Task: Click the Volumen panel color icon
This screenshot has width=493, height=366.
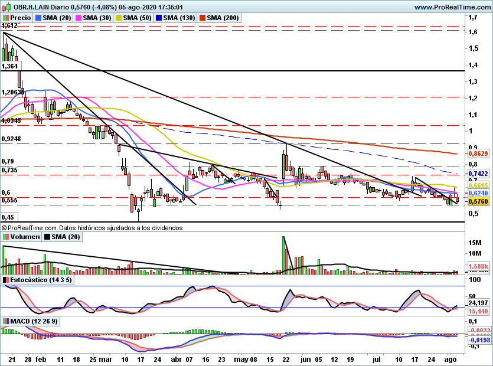Action: click(6, 237)
